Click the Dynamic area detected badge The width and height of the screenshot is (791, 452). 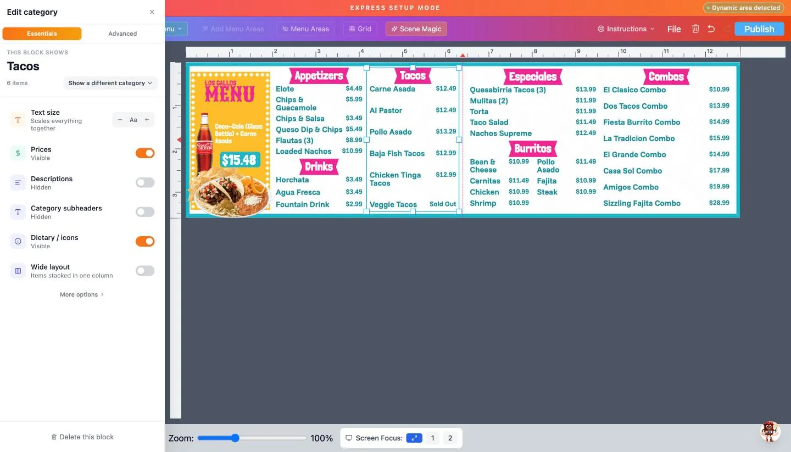743,8
